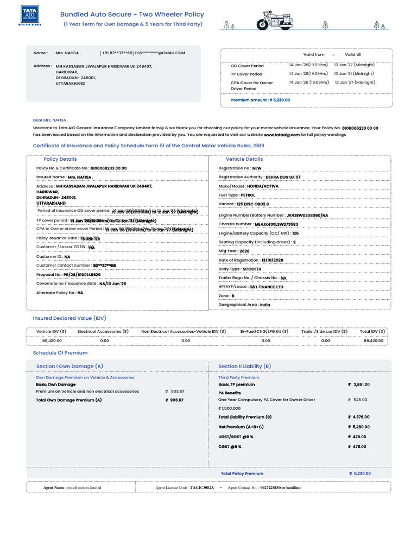This screenshot has height=556, width=417.
Task: Click the Vehicle IDV value 88,420.00
Action: 52,340
